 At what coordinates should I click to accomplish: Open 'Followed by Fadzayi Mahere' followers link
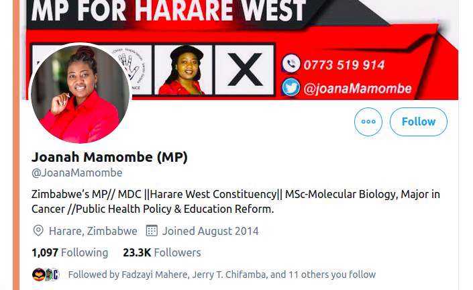[x=221, y=275]
